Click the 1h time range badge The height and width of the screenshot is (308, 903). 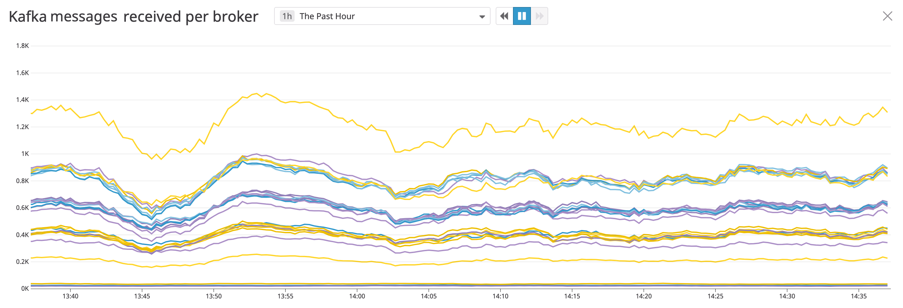(x=288, y=16)
